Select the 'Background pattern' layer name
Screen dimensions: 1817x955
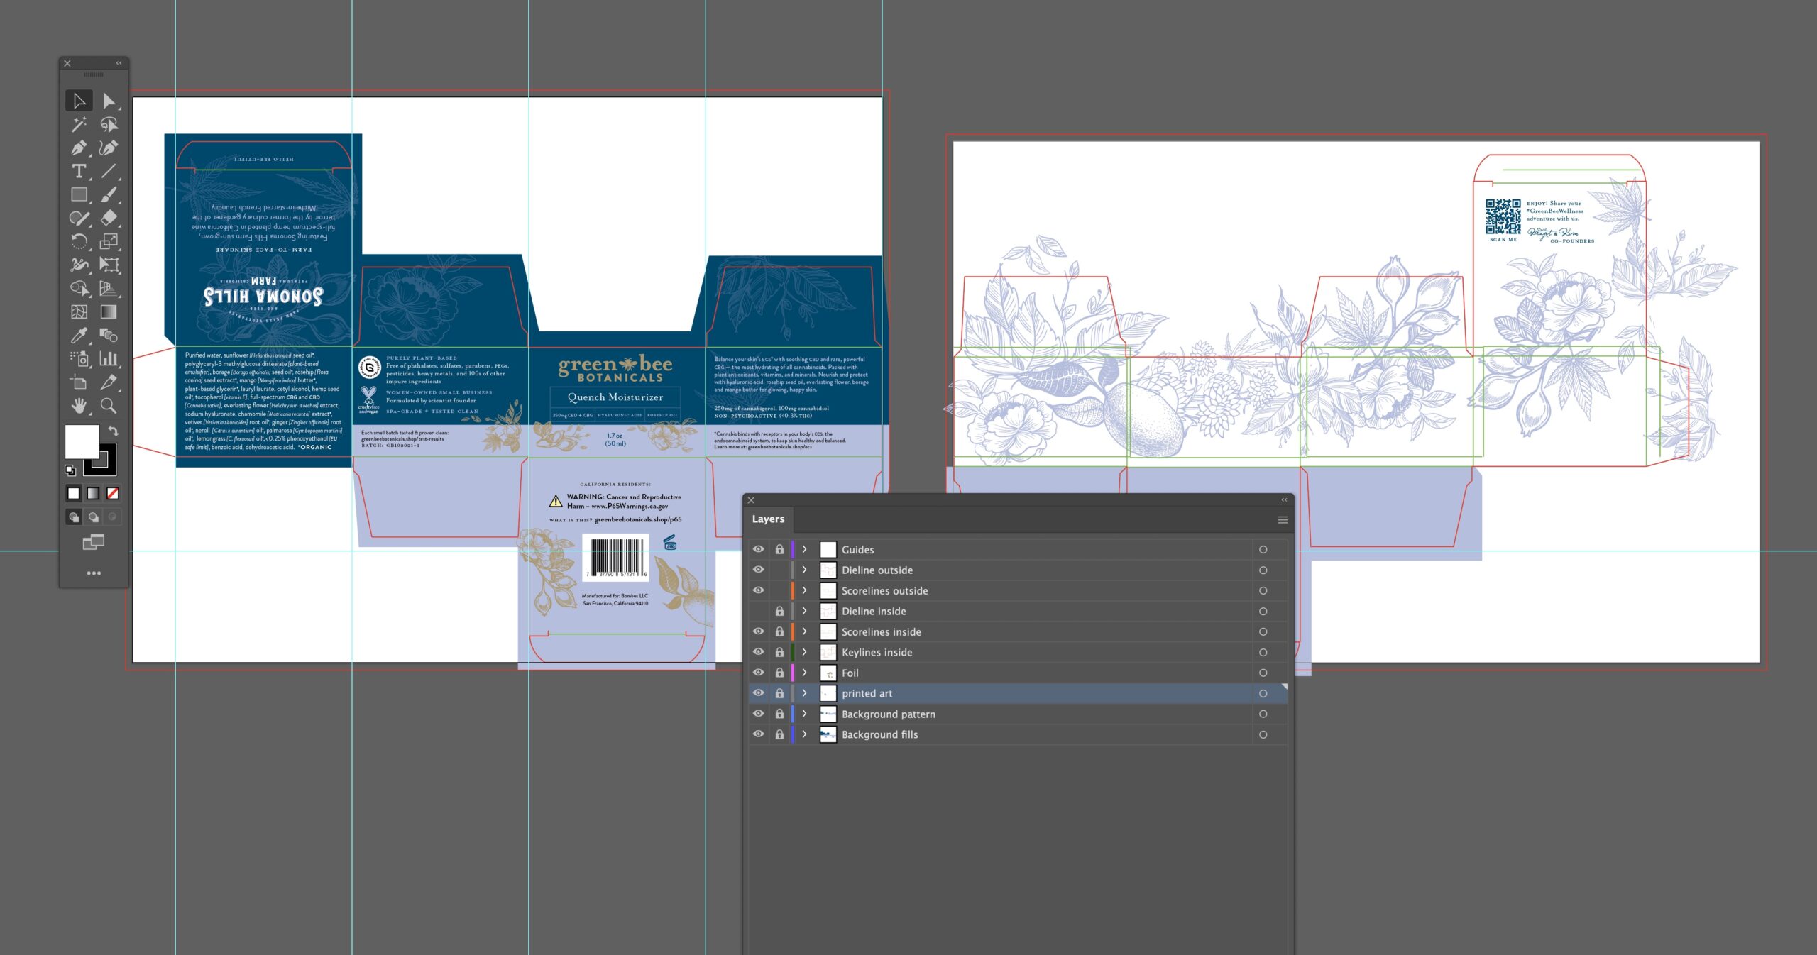point(889,714)
